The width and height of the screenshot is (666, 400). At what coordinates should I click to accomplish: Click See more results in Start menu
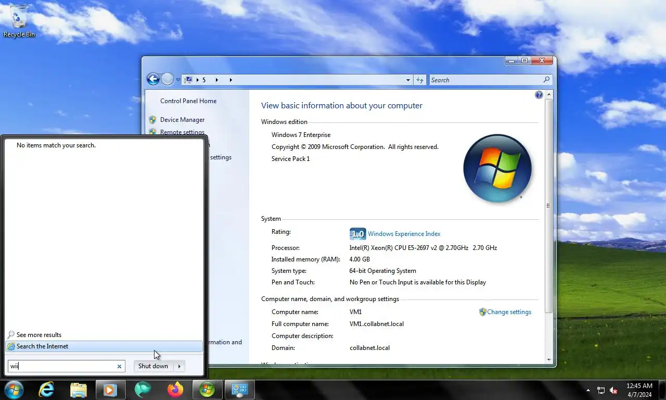click(39, 335)
